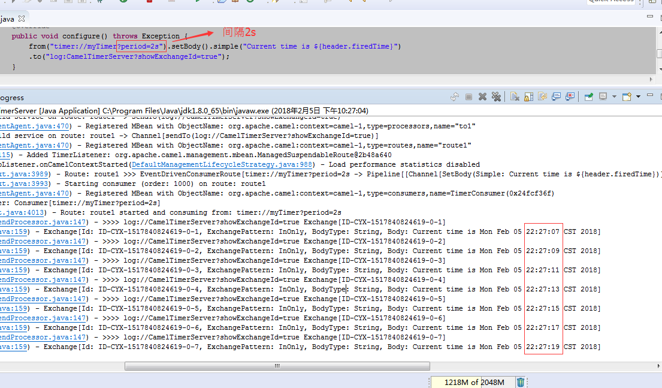Minimize the Java editor area

coord(650,16)
